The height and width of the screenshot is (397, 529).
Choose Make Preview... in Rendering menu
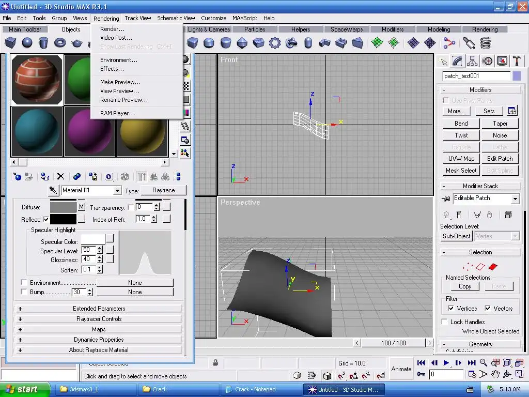click(120, 82)
